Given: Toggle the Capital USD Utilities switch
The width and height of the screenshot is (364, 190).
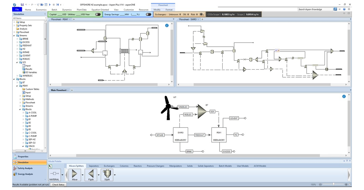Looking at the screenshot, I should pyautogui.click(x=98, y=14).
